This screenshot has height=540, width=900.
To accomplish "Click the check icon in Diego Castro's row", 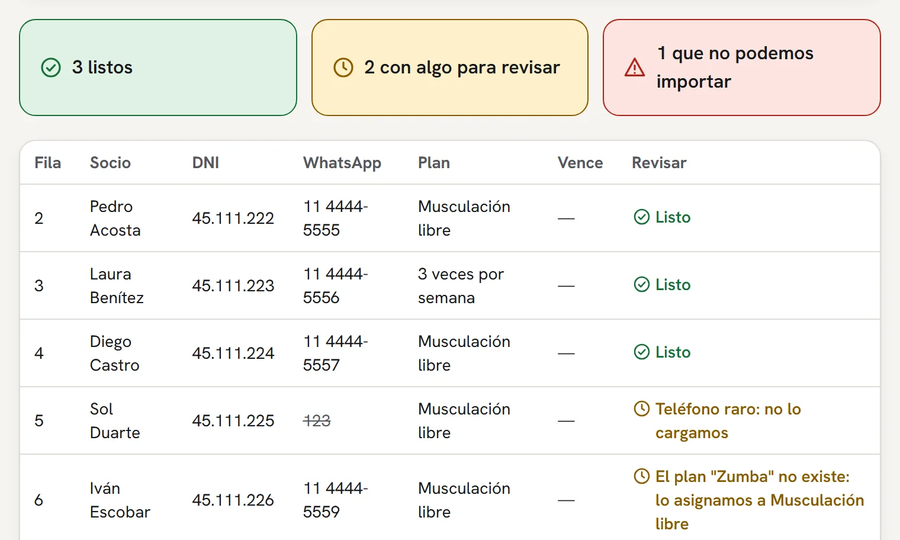I will point(642,352).
